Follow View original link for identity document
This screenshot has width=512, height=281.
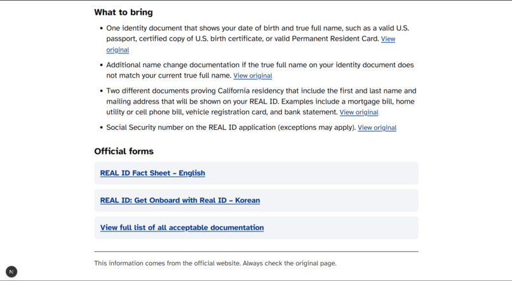pos(388,39)
